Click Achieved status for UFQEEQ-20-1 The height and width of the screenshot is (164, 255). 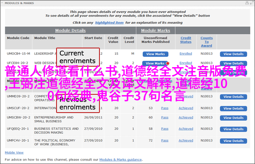186,129
